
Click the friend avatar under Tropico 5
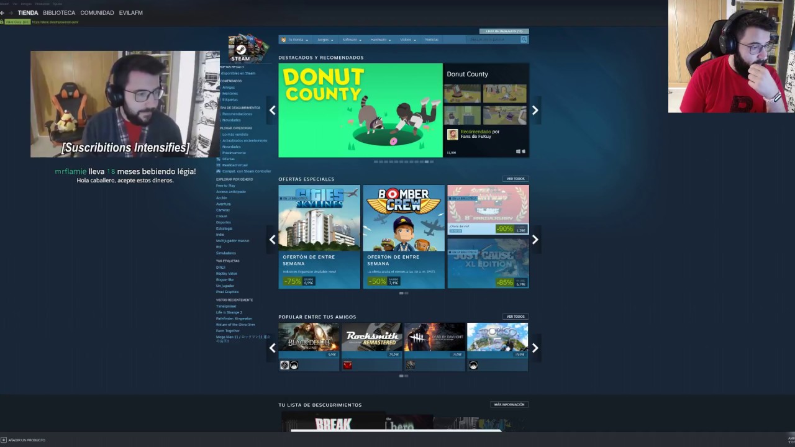click(473, 365)
